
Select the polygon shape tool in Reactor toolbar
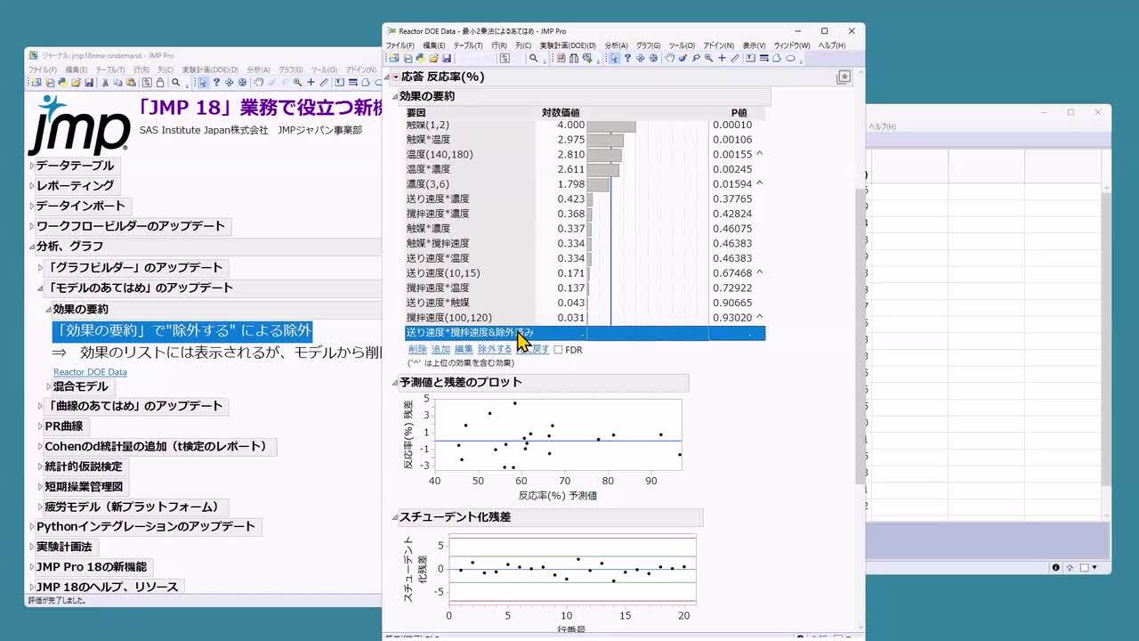[778, 59]
